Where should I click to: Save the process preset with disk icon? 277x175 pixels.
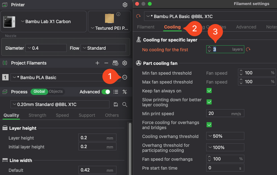116,104
